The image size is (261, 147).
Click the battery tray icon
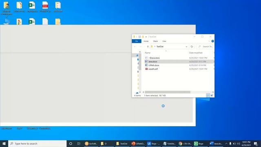click(234, 143)
